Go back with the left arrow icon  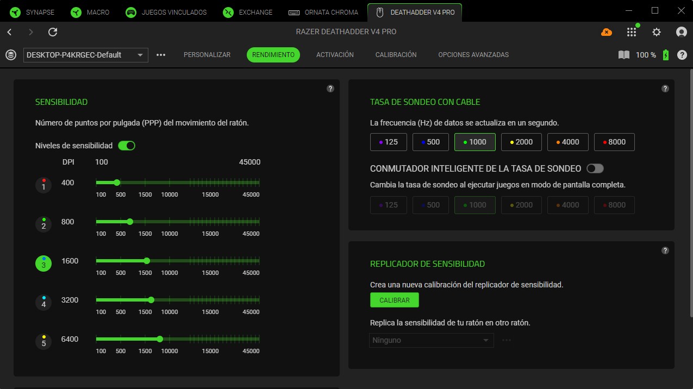[9, 32]
